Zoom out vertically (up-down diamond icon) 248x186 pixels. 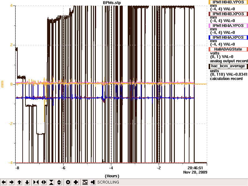(x=59, y=182)
